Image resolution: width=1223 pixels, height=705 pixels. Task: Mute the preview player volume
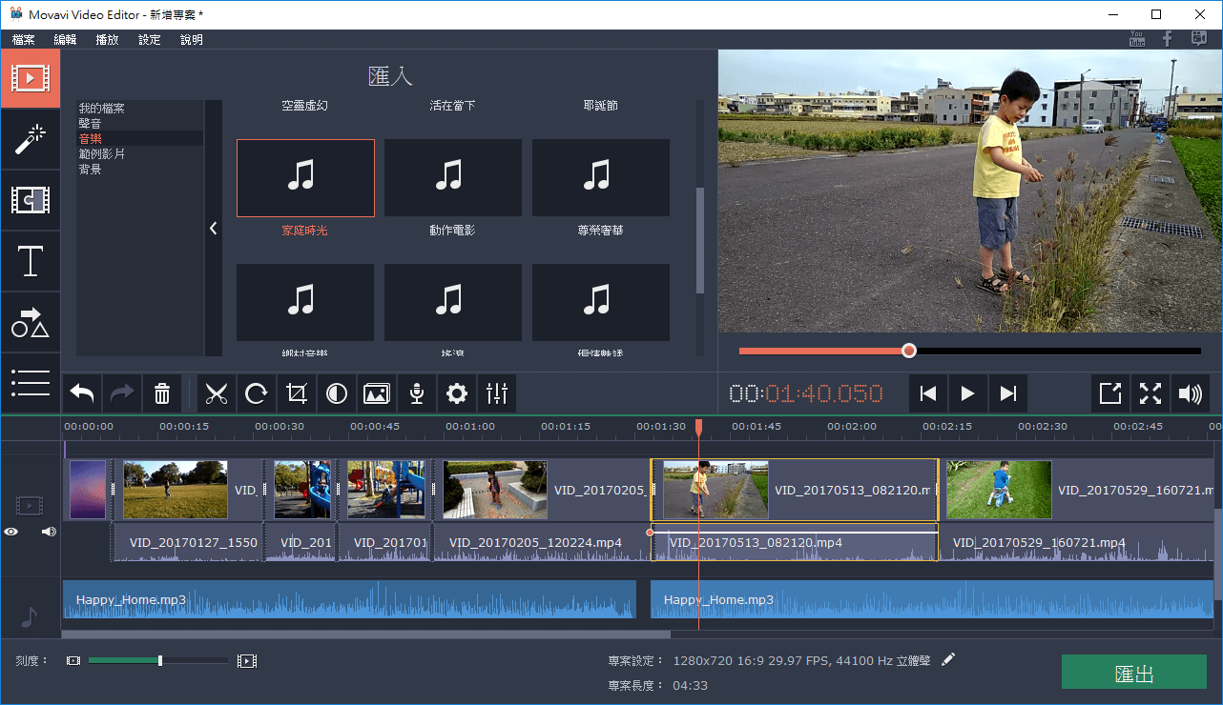[1191, 393]
